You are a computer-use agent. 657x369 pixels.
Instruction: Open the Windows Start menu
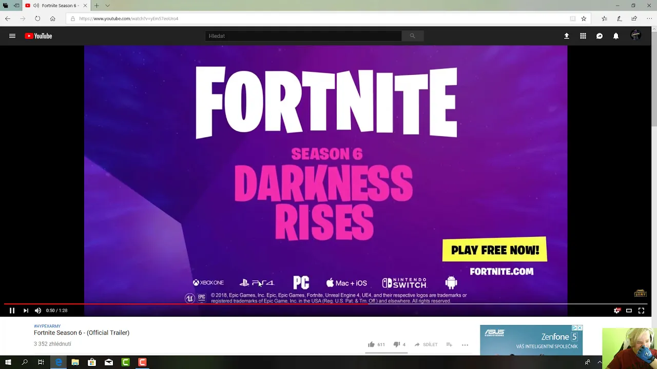pyautogui.click(x=8, y=362)
